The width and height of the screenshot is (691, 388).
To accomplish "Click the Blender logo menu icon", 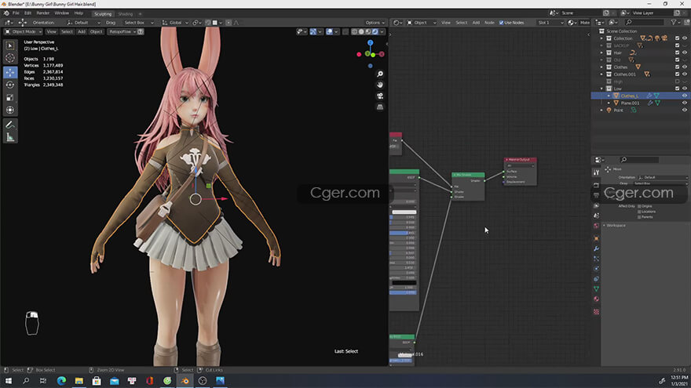I will 6,13.
